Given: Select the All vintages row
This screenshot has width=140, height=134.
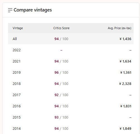Looking at the screenshot, I should (x=71, y=39).
